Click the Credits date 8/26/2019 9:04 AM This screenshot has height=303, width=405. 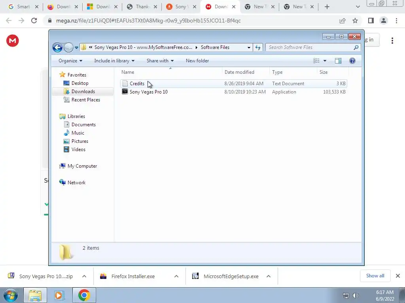pos(244,84)
